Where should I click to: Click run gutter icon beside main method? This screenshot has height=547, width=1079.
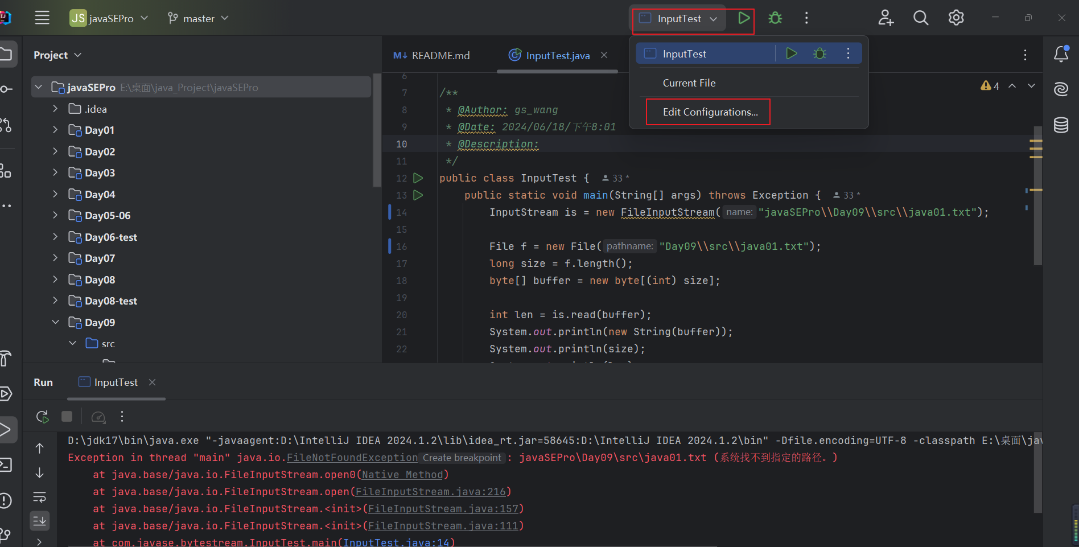(x=418, y=195)
